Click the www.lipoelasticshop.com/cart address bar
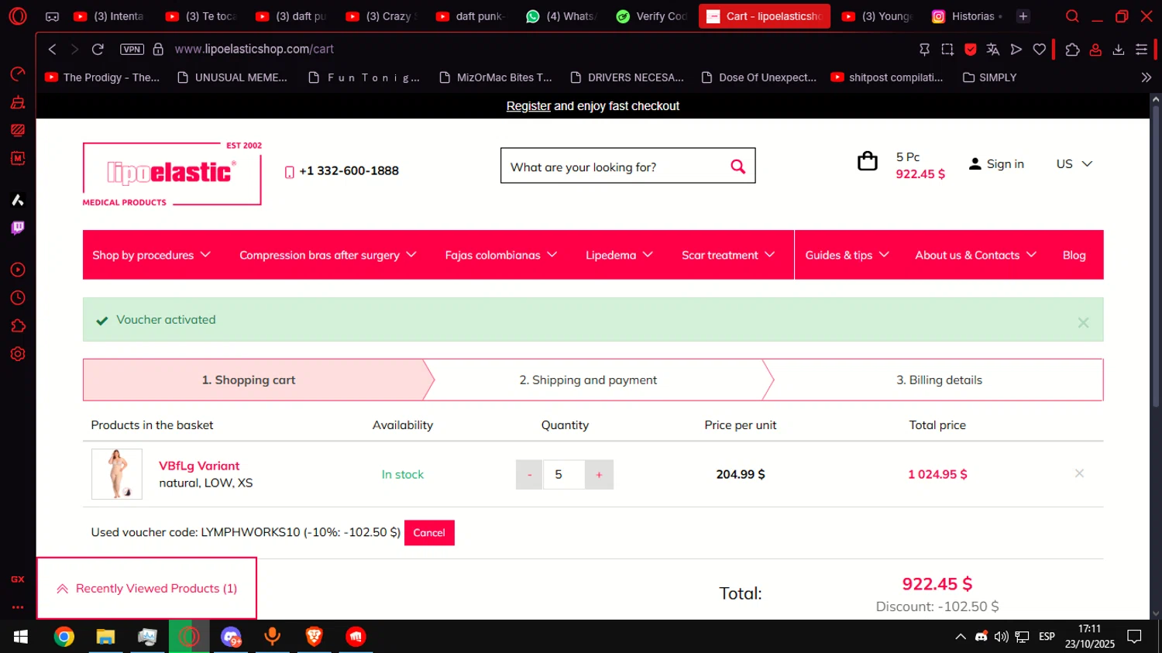This screenshot has height=653, width=1162. (254, 49)
